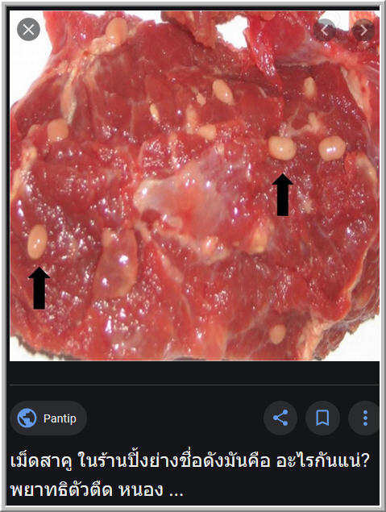Select the cyst above left black arrow
This screenshot has width=386, height=512.
click(x=37, y=242)
